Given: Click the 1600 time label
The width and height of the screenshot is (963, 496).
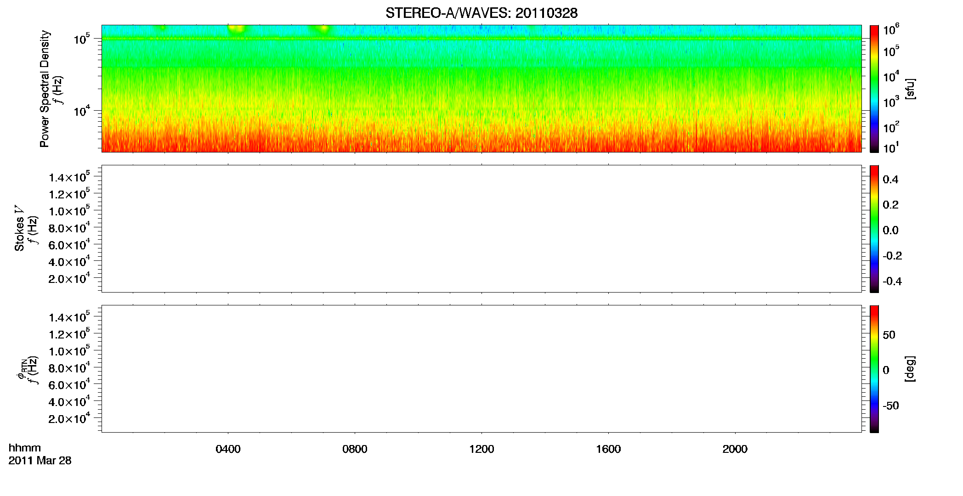Looking at the screenshot, I should [608, 449].
